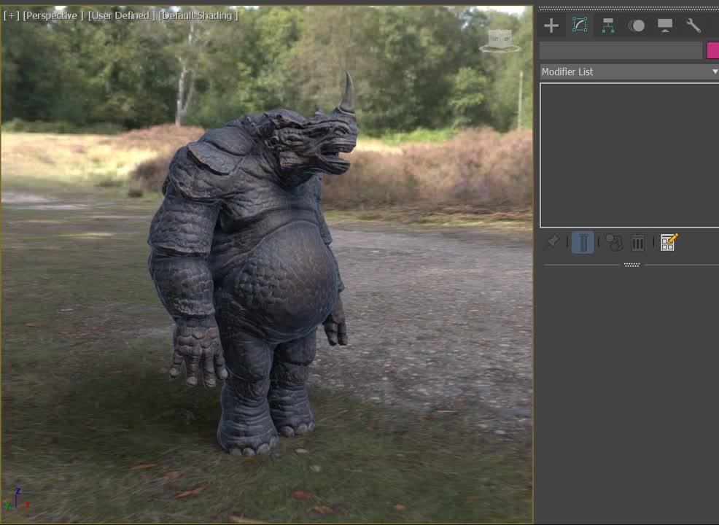Open the pink object color swatch

coord(712,50)
